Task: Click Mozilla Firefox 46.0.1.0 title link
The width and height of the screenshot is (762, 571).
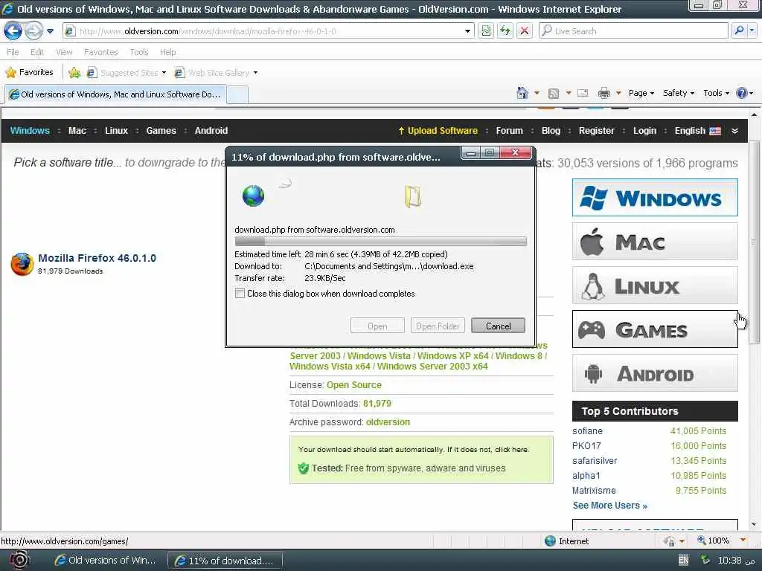Action: 97,258
